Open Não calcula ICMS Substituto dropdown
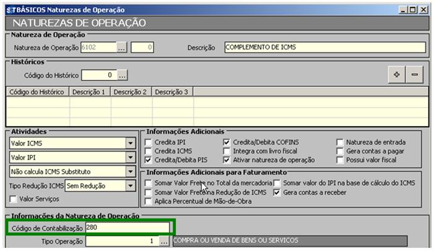Screen dimensions: 434x251 130,171
